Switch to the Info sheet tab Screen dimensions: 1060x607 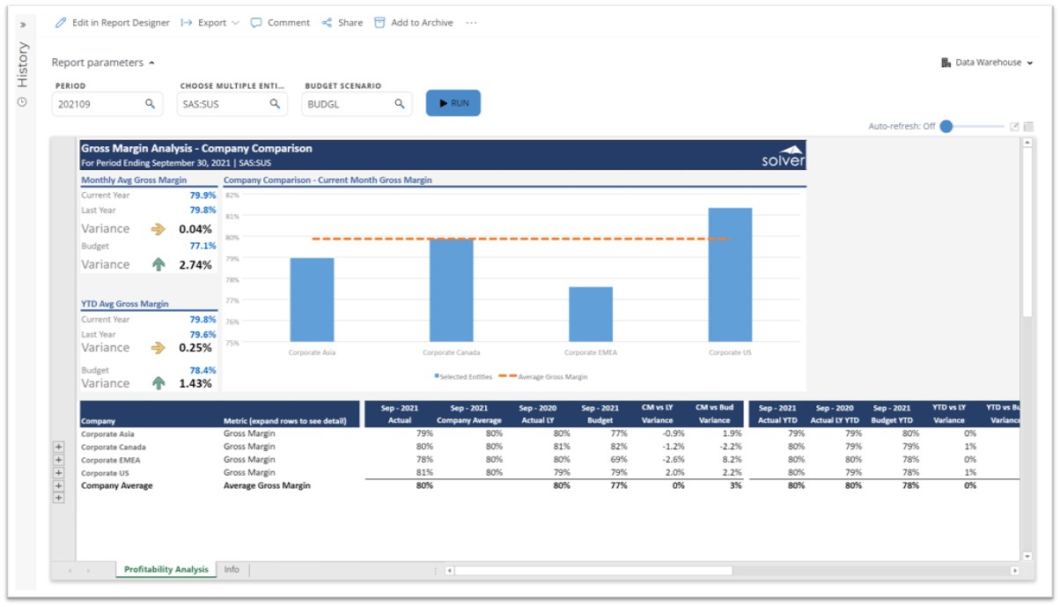[x=232, y=570]
